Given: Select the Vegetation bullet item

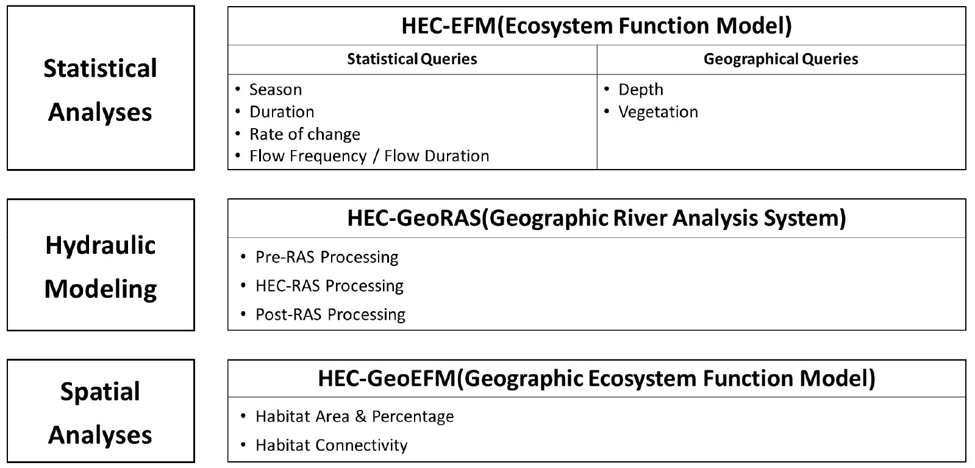Looking at the screenshot, I should (x=658, y=112).
